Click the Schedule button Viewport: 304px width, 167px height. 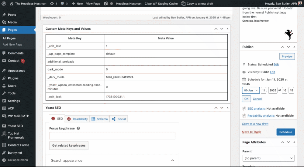tap(285, 132)
